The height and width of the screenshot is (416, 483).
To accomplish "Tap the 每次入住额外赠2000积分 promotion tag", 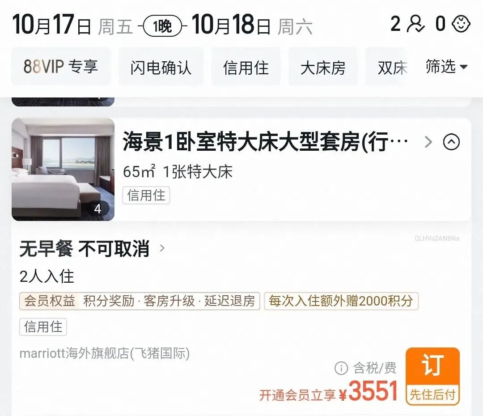I will point(341,301).
